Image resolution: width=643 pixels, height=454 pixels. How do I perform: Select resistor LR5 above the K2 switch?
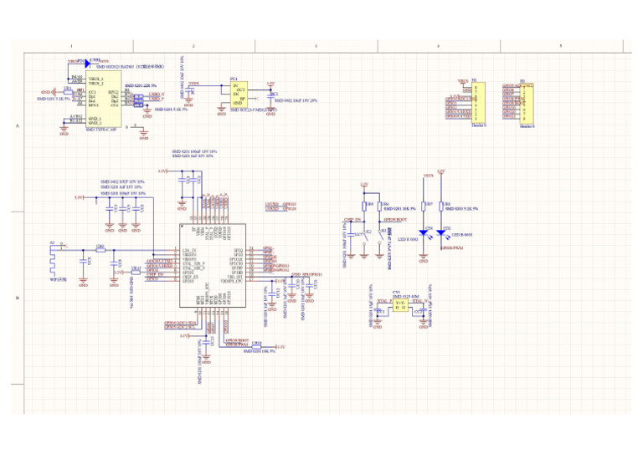click(364, 207)
